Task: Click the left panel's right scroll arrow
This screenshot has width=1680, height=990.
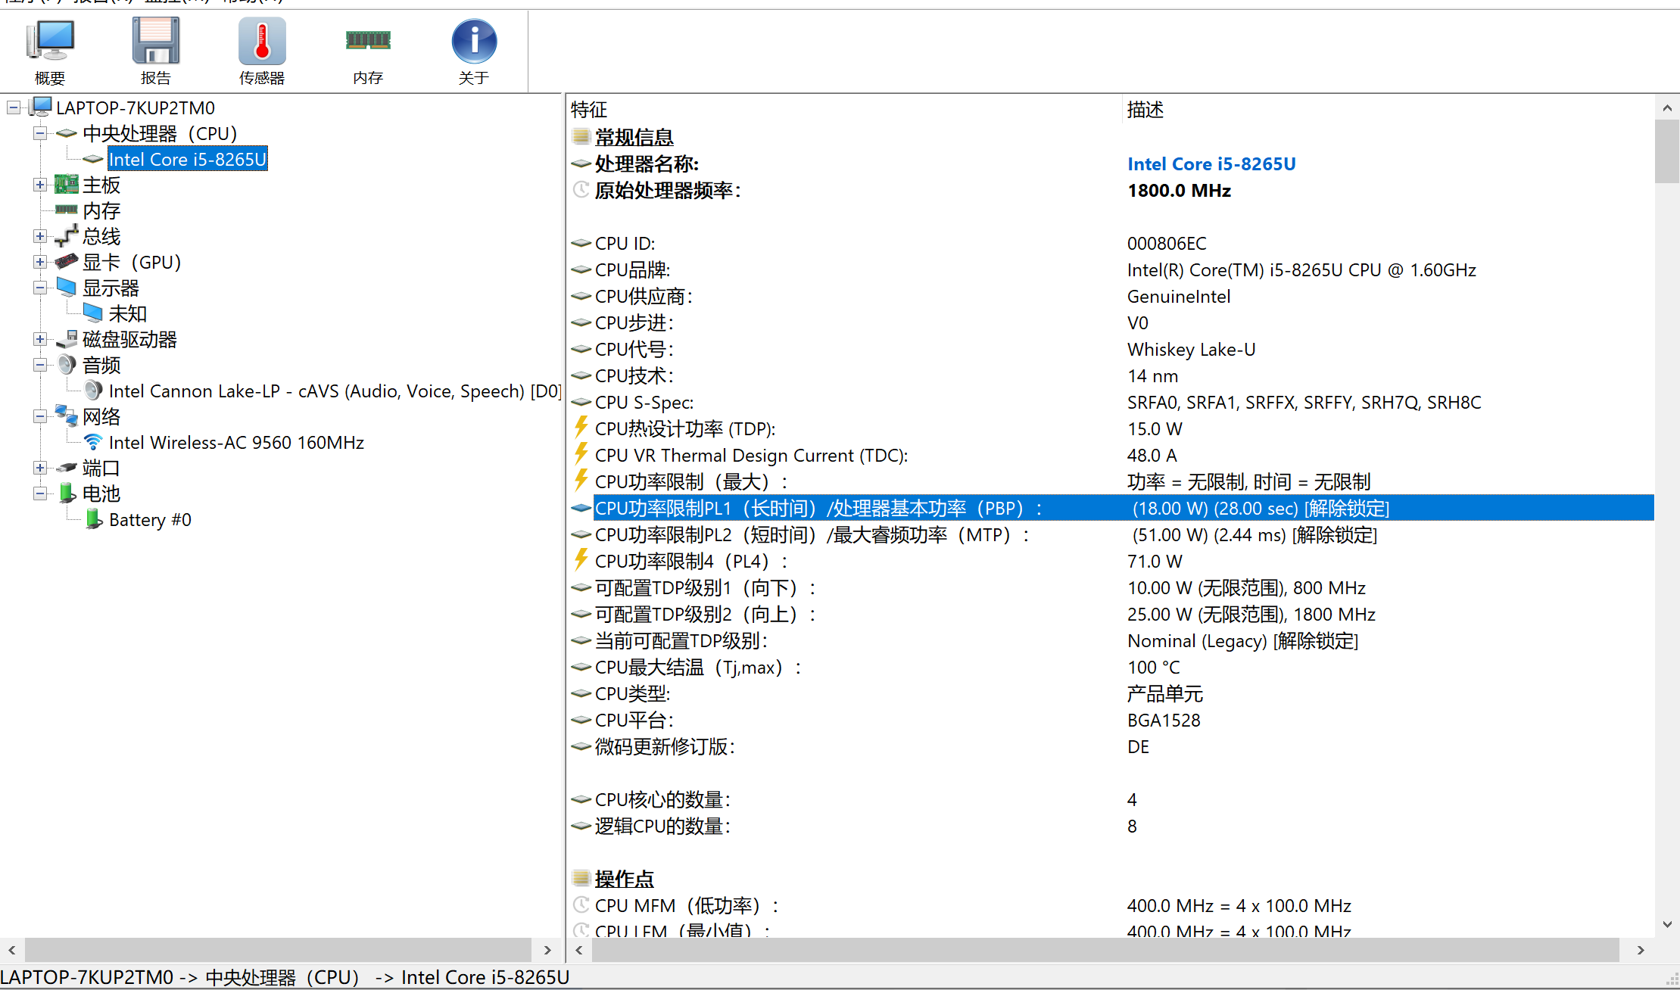Action: (547, 950)
